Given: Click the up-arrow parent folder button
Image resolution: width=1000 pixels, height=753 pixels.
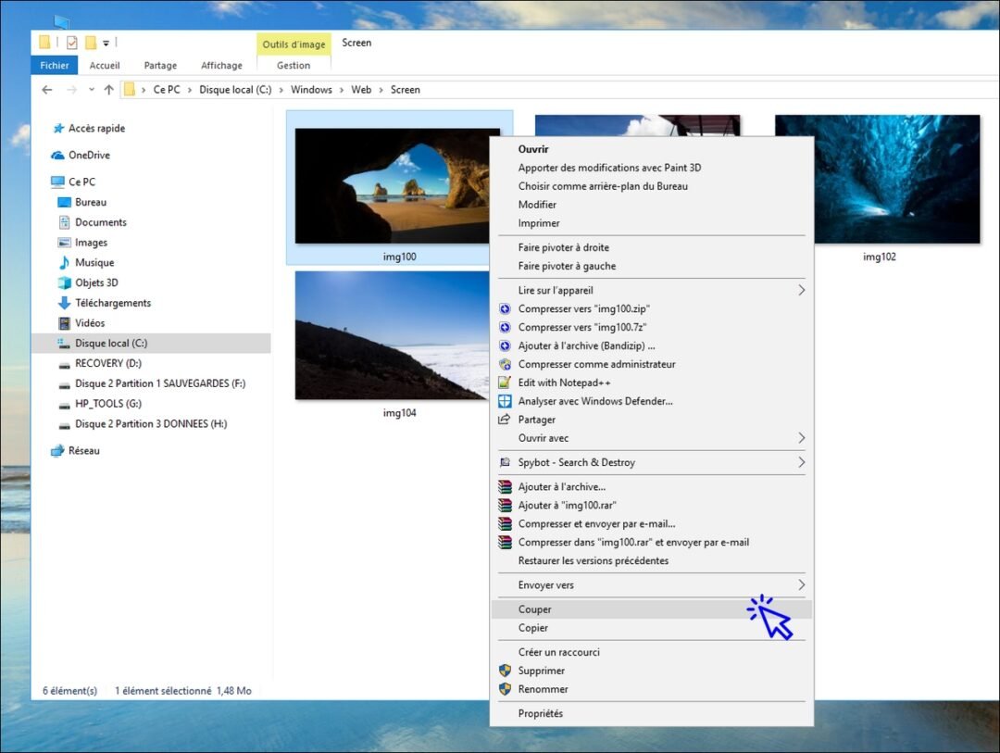Looking at the screenshot, I should coord(109,90).
